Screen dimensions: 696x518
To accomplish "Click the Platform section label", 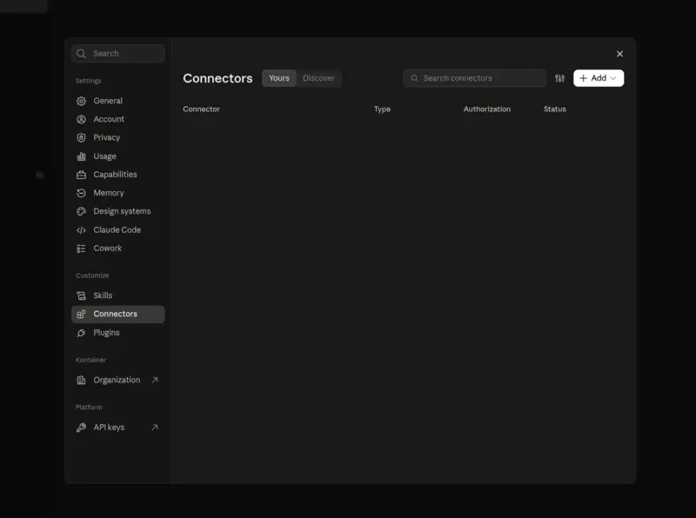I will tap(89, 407).
